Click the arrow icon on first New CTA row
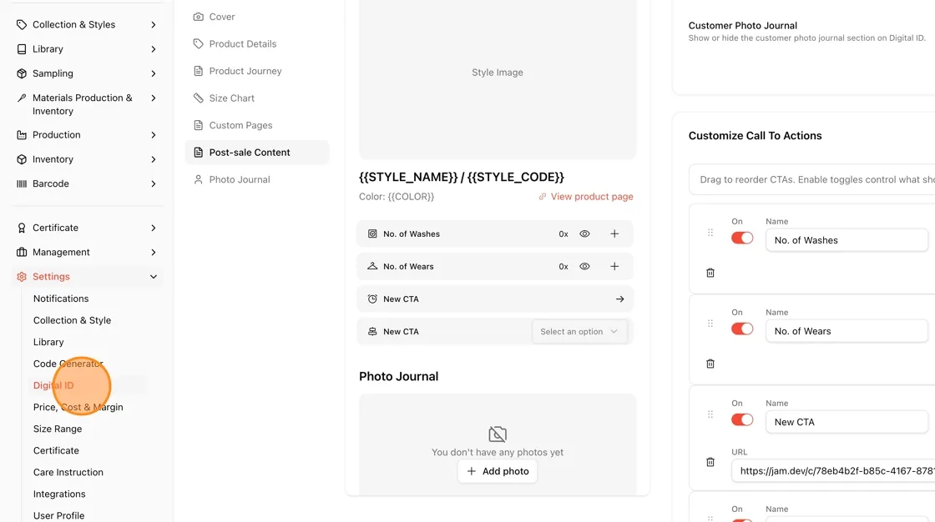 pyautogui.click(x=619, y=299)
